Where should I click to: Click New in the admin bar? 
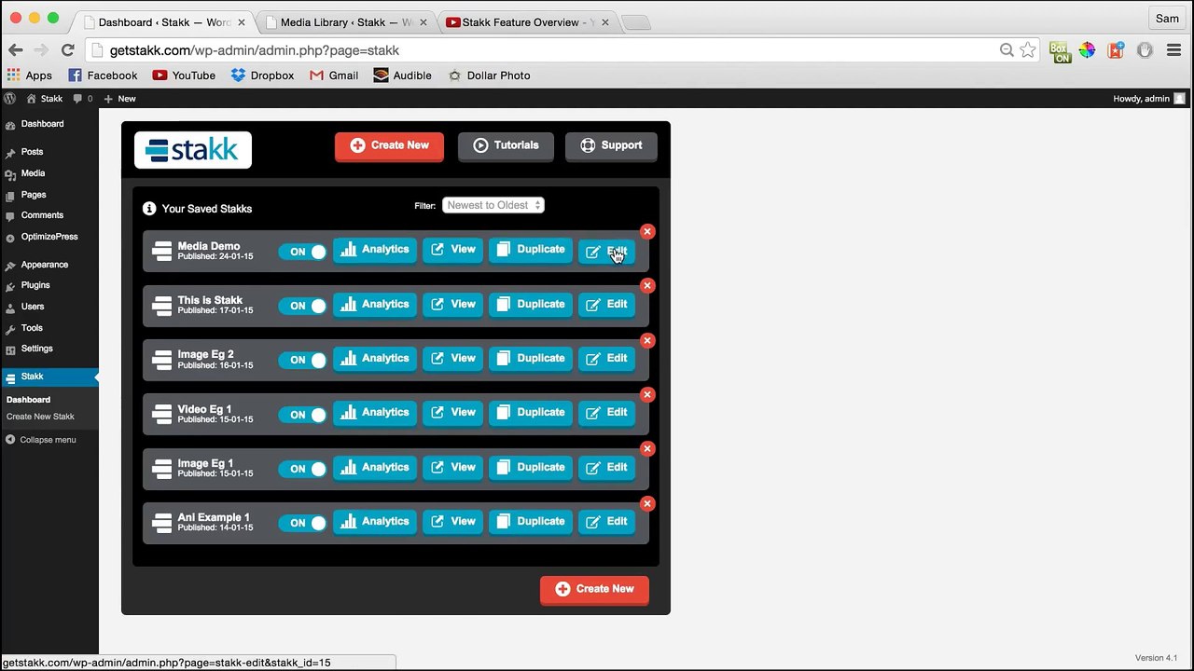(119, 98)
